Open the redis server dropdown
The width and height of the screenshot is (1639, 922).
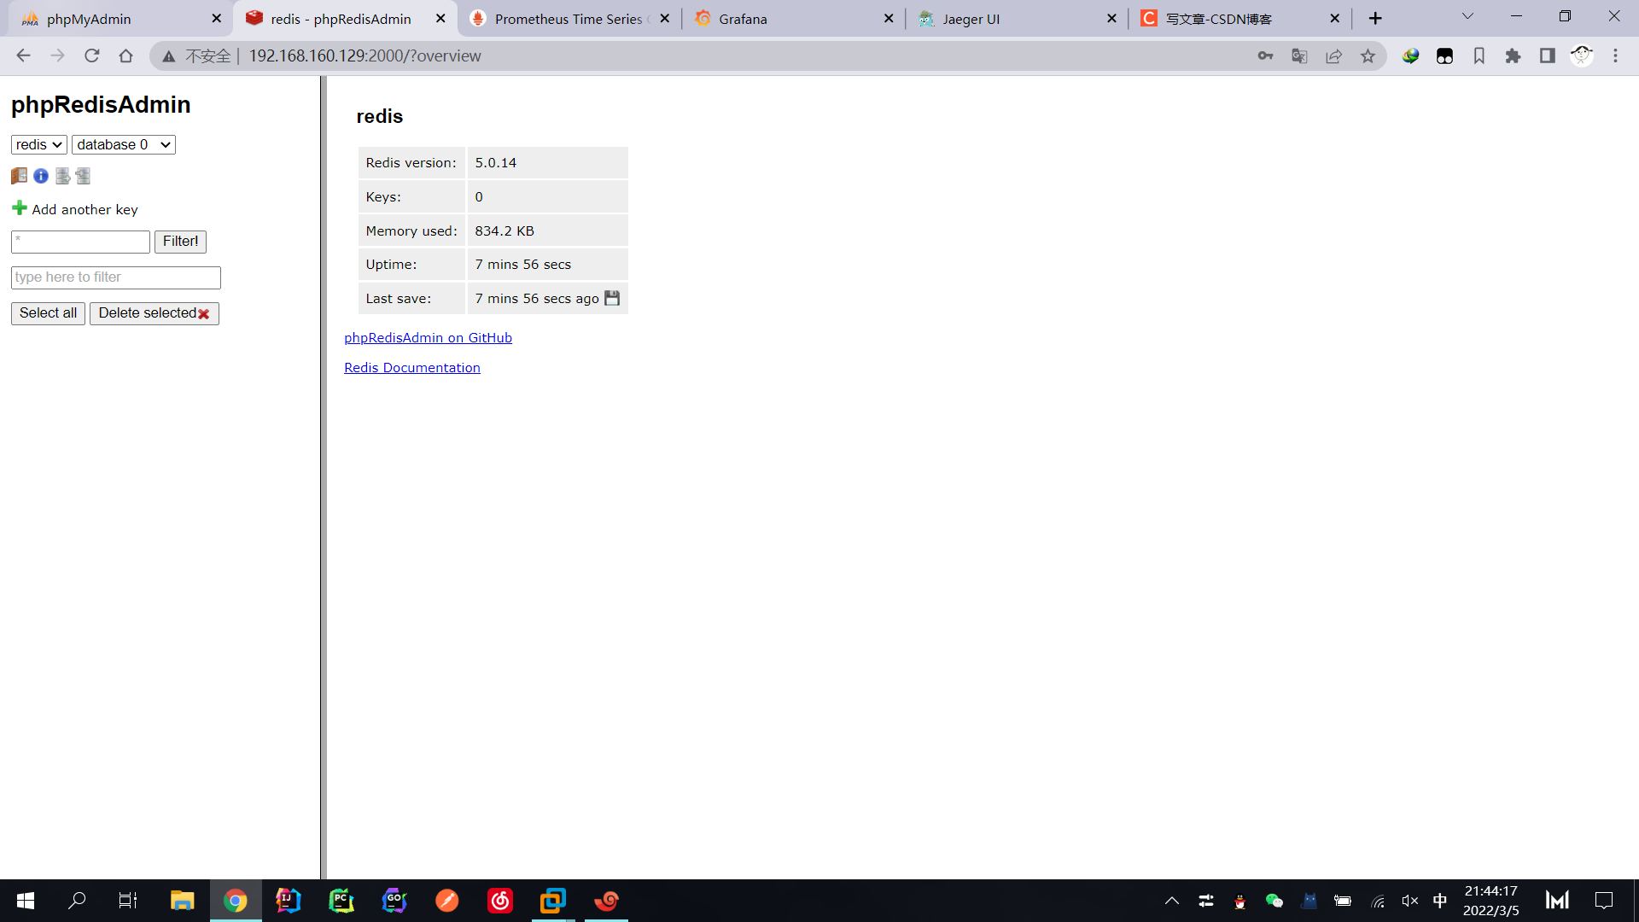[x=38, y=145]
